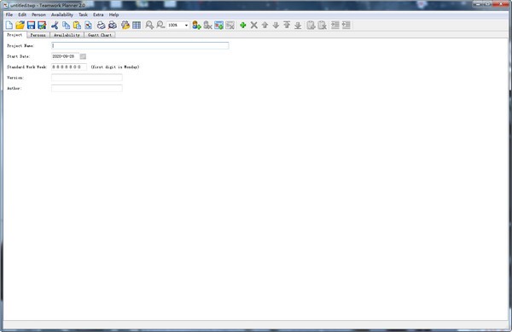Open print preview icon

112,25
